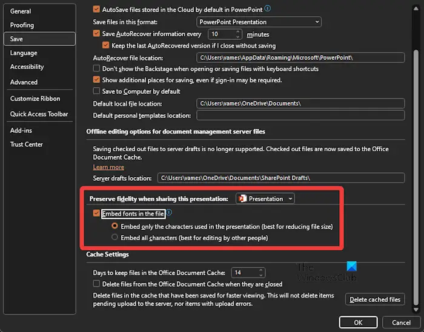The height and width of the screenshot is (332, 424).
Task: Decrease cache days with down arrow
Action: click(260, 275)
